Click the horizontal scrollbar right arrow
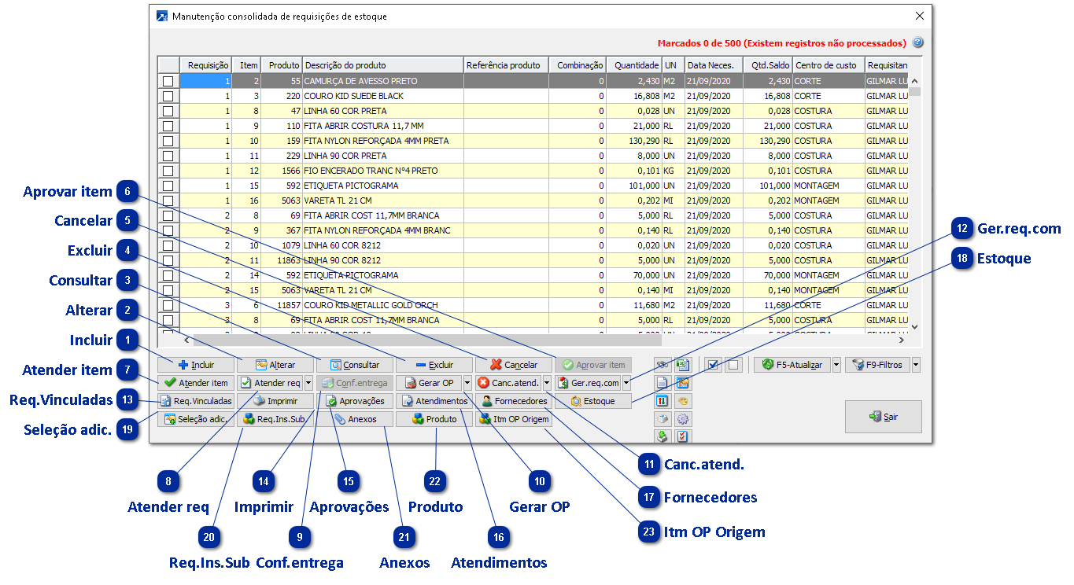The height and width of the screenshot is (585, 1074). 901,340
